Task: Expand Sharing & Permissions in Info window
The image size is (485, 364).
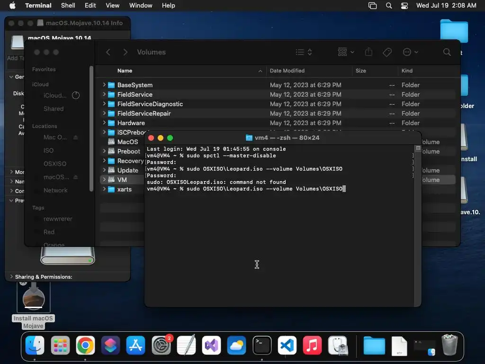Action: point(11,276)
